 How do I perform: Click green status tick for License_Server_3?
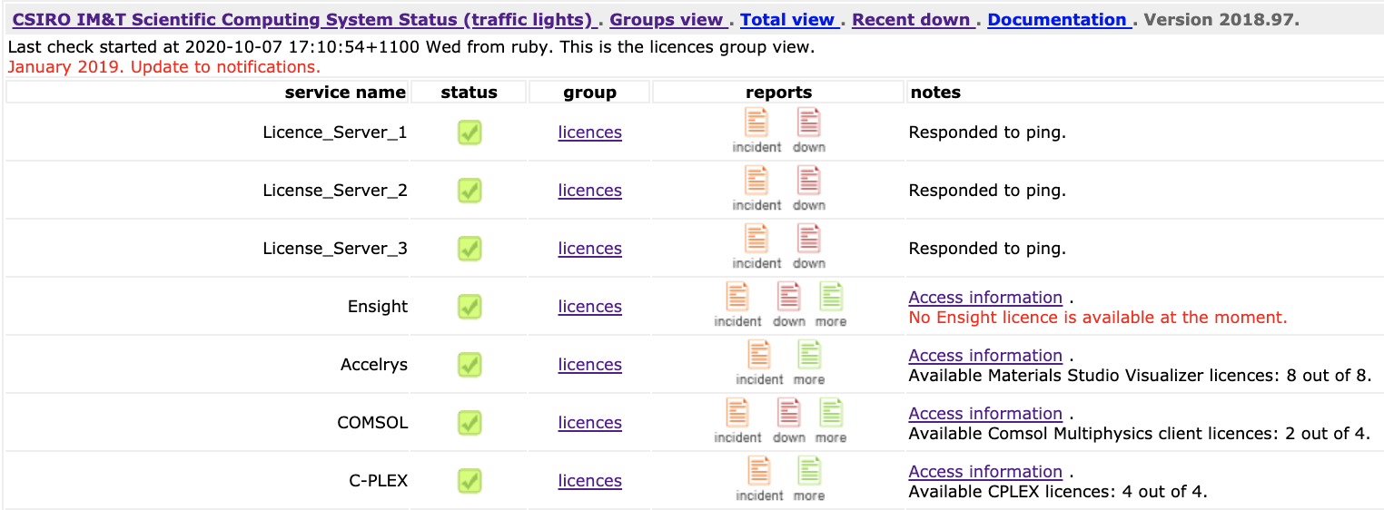[470, 249]
